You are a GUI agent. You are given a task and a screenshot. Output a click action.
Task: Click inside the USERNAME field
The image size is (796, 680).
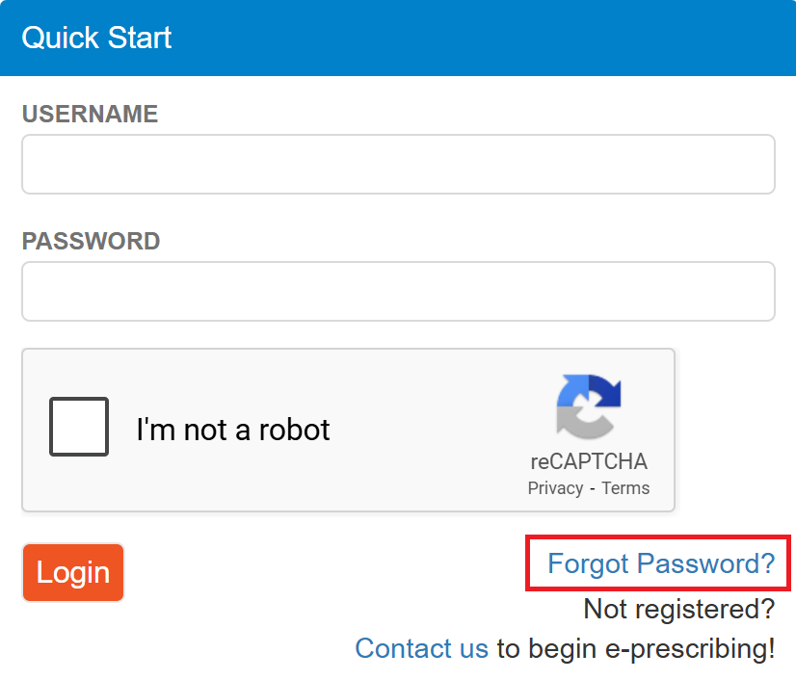pos(398,164)
